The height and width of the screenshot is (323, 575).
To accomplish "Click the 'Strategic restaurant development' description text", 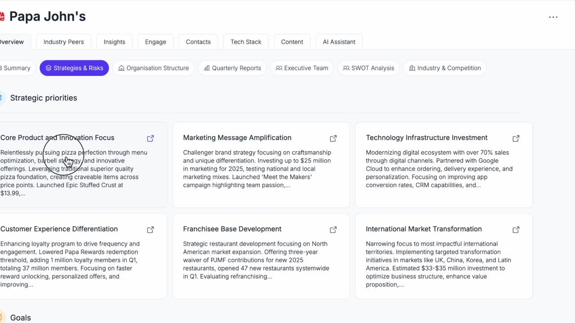I will 256,260.
